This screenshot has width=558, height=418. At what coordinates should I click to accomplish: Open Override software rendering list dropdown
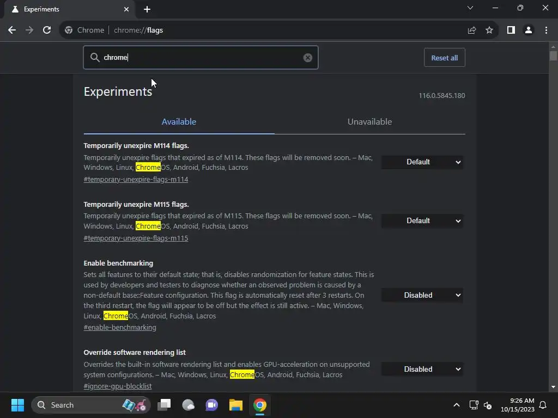[422, 370]
